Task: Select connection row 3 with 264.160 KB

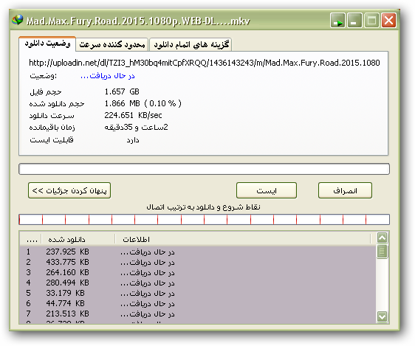Action: tap(198, 272)
